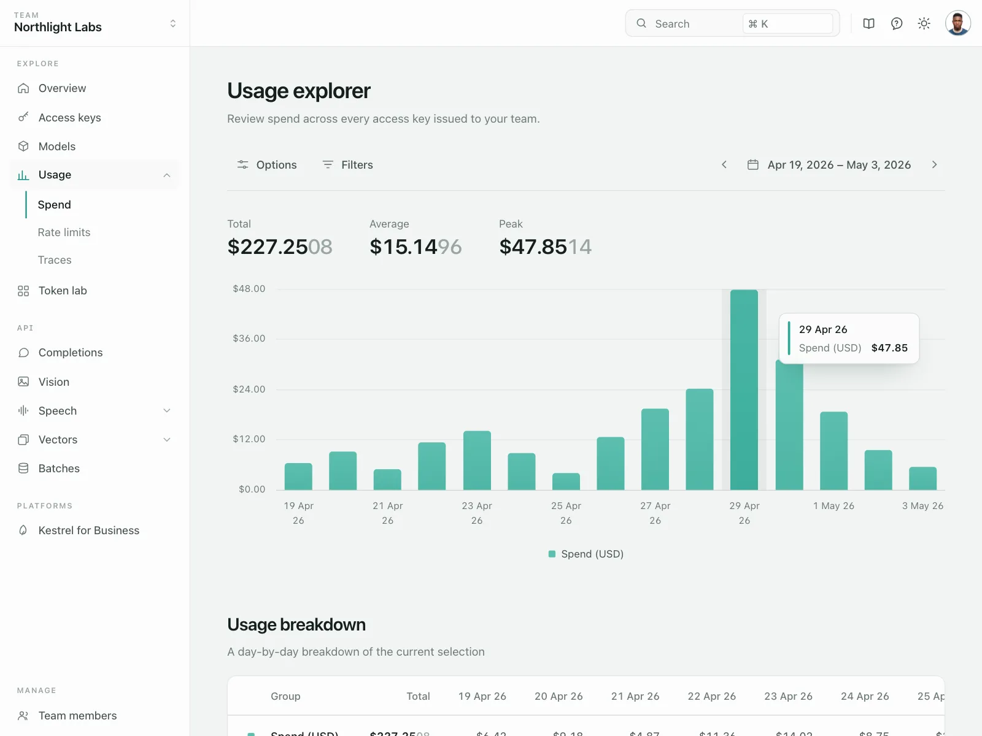Click the Speech waveform icon
This screenshot has height=736, width=982.
point(23,410)
